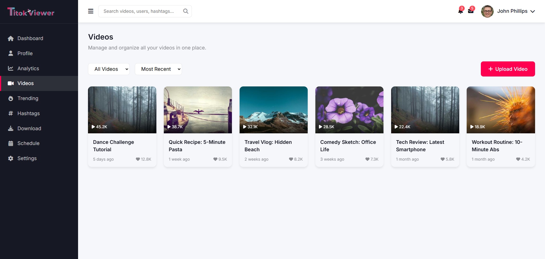Open Analytics from the sidebar
This screenshot has height=259, width=545.
click(x=11, y=68)
